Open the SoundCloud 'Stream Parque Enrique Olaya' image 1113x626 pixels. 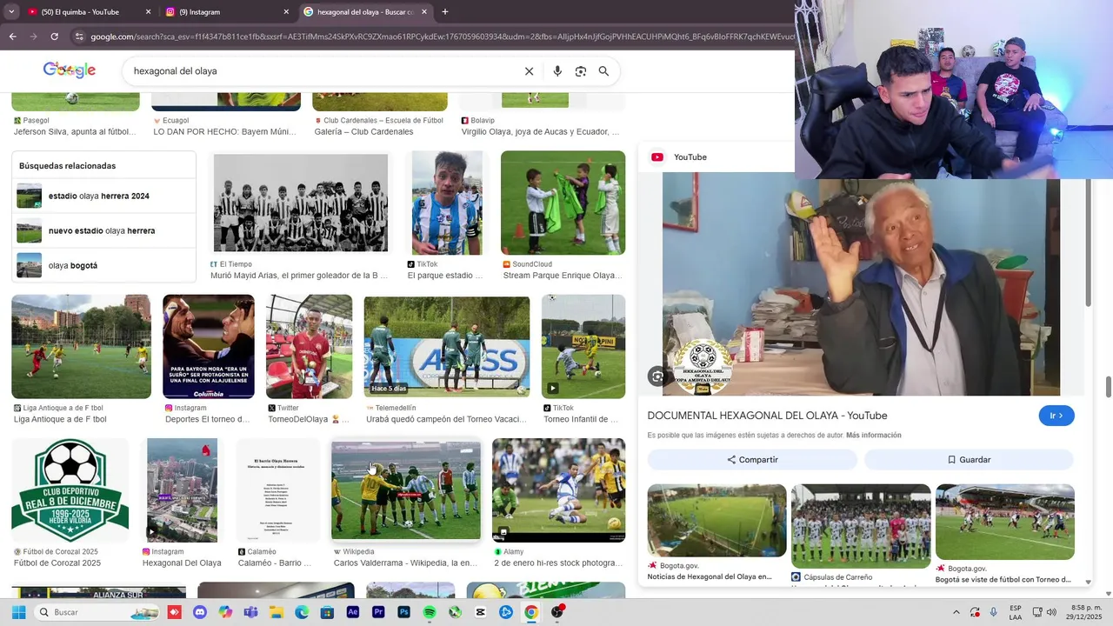point(563,203)
